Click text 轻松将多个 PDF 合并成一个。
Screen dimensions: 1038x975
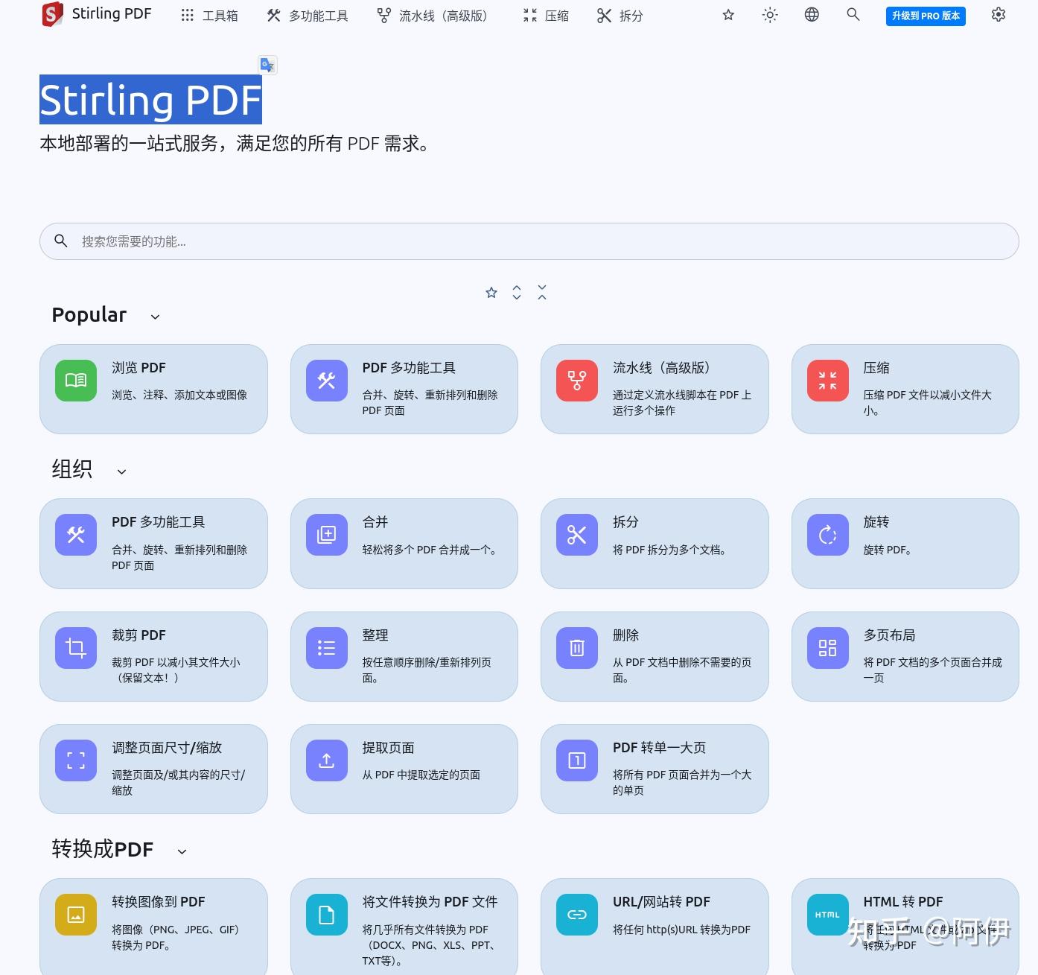click(430, 550)
